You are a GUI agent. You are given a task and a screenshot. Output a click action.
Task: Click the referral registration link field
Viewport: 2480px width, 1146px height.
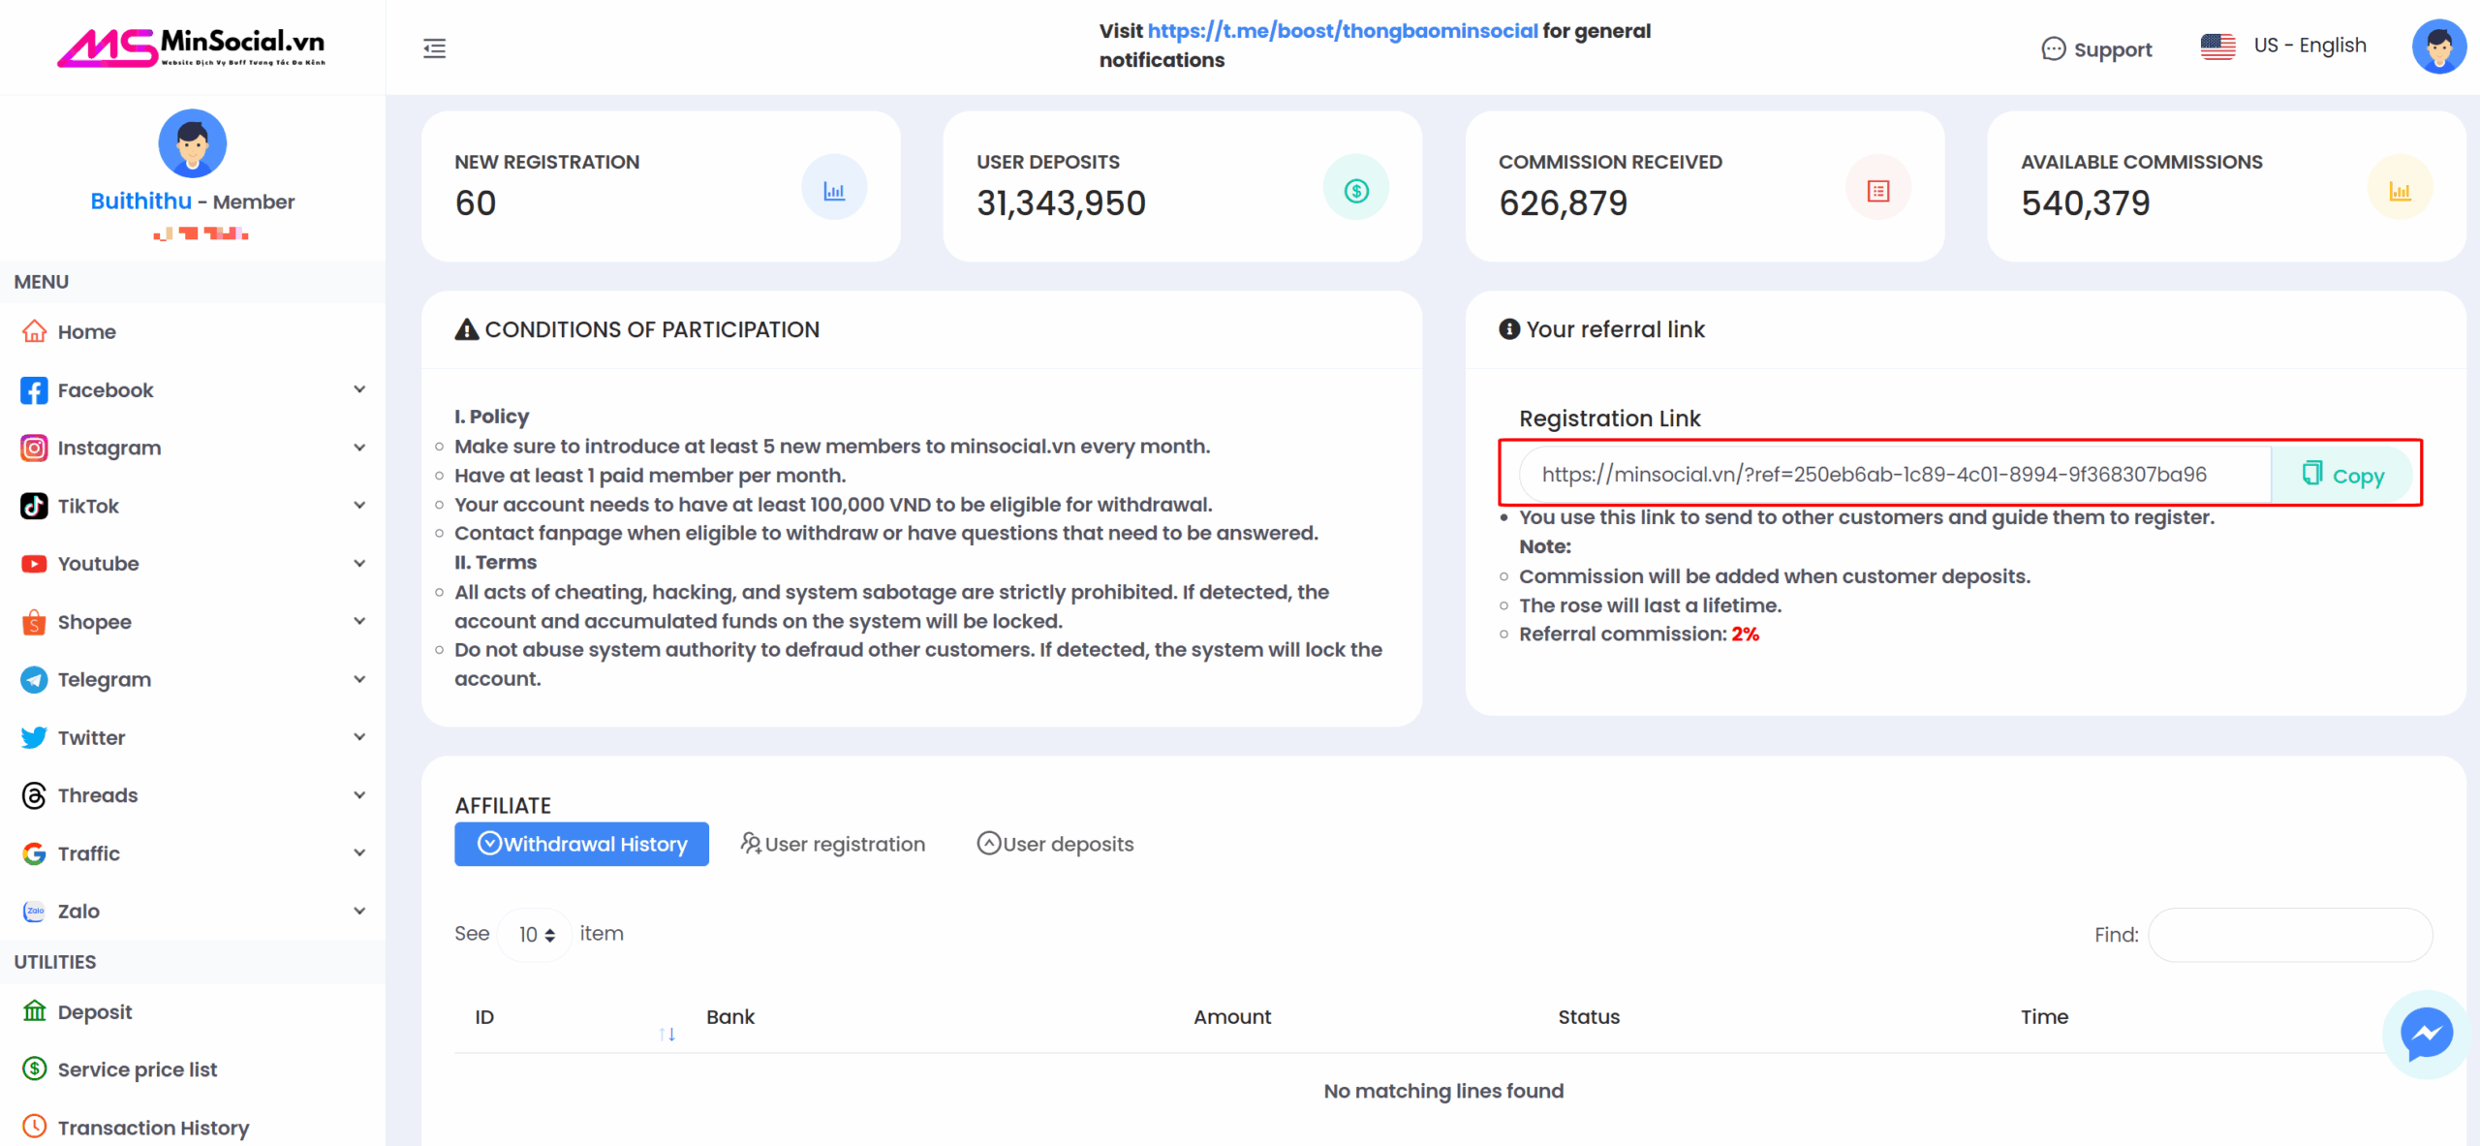click(x=1895, y=475)
